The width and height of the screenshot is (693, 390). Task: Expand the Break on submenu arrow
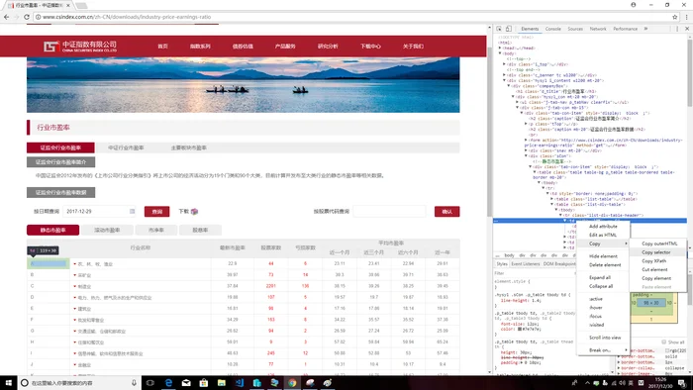click(626, 350)
